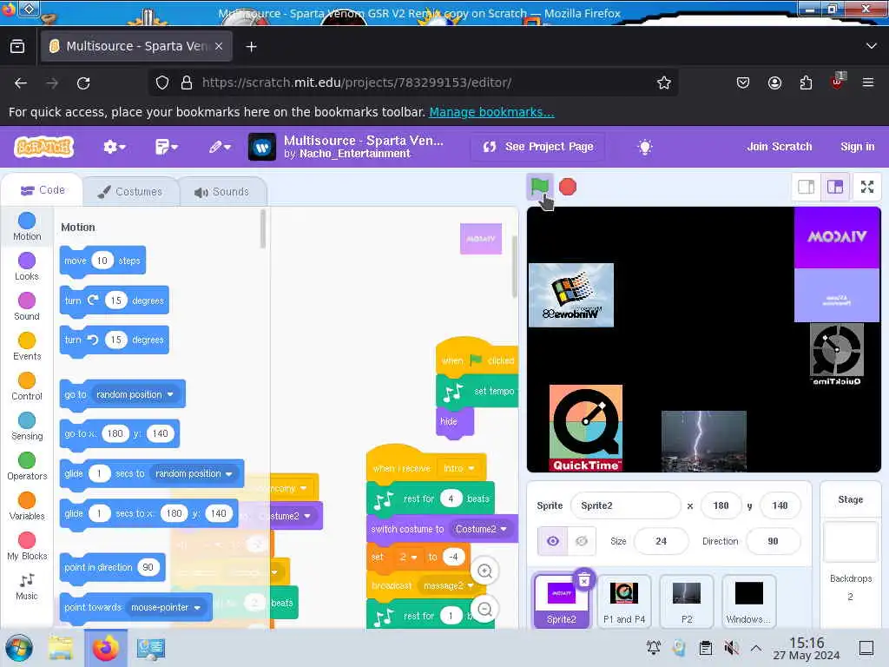Switch to the Code tab
The height and width of the screenshot is (667, 889).
(x=43, y=190)
